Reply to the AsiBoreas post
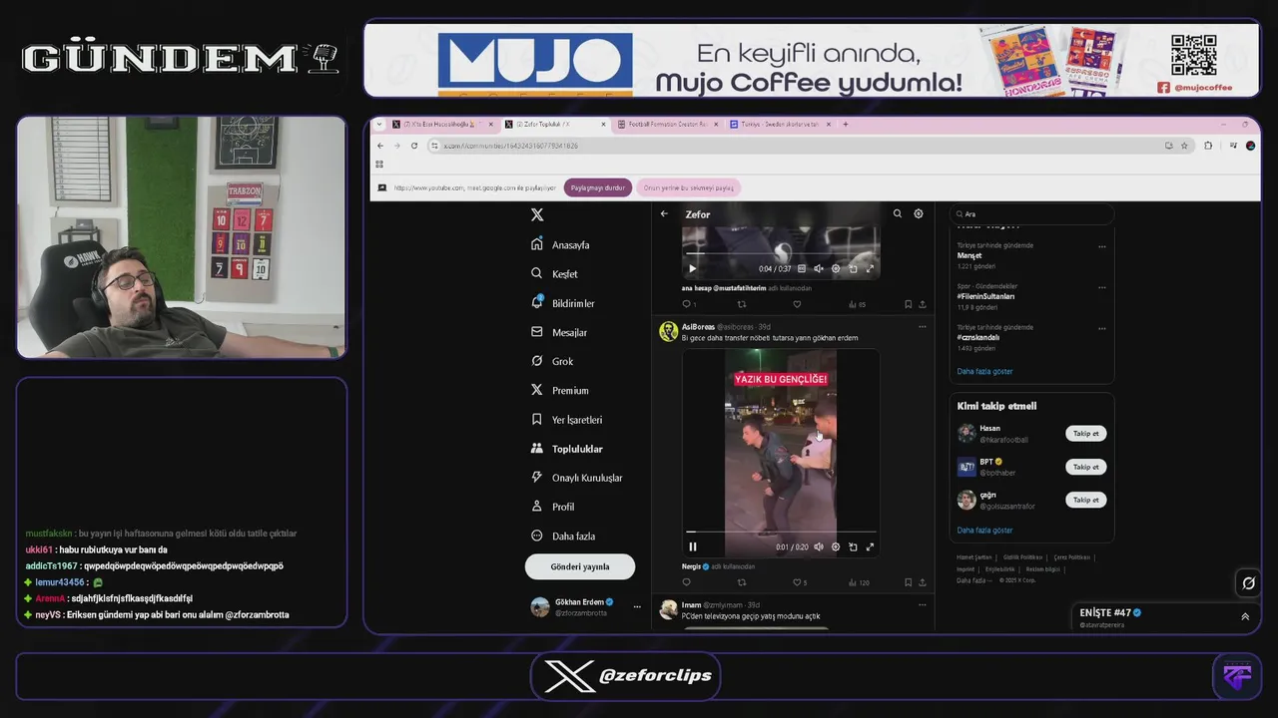1278x718 pixels. click(686, 582)
